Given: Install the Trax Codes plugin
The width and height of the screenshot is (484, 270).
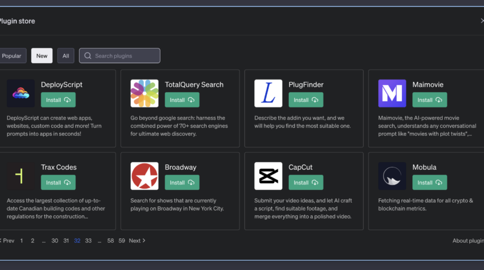Looking at the screenshot, I should click(58, 183).
